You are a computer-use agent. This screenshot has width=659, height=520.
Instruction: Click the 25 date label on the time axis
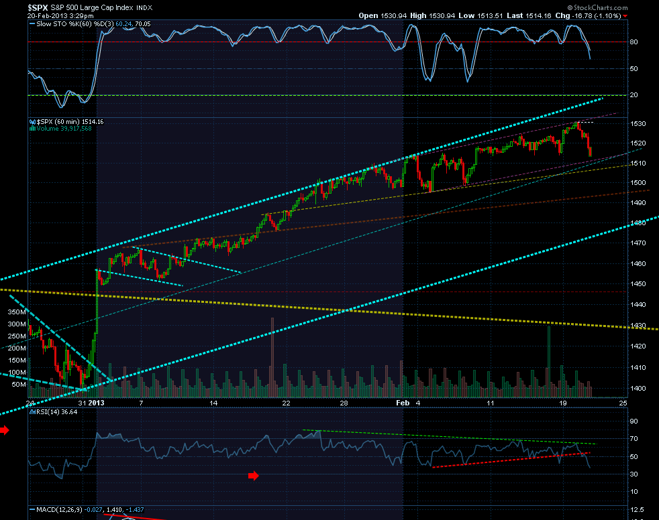[623, 403]
